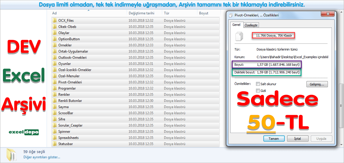The width and height of the screenshot is (344, 163).
Task: Click the Boyut value 1,57 GB
Action: click(278, 65)
